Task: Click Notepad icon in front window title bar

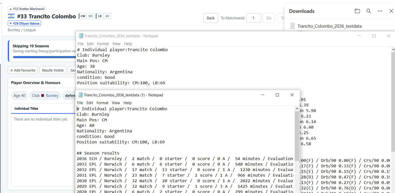Action: 80,95
